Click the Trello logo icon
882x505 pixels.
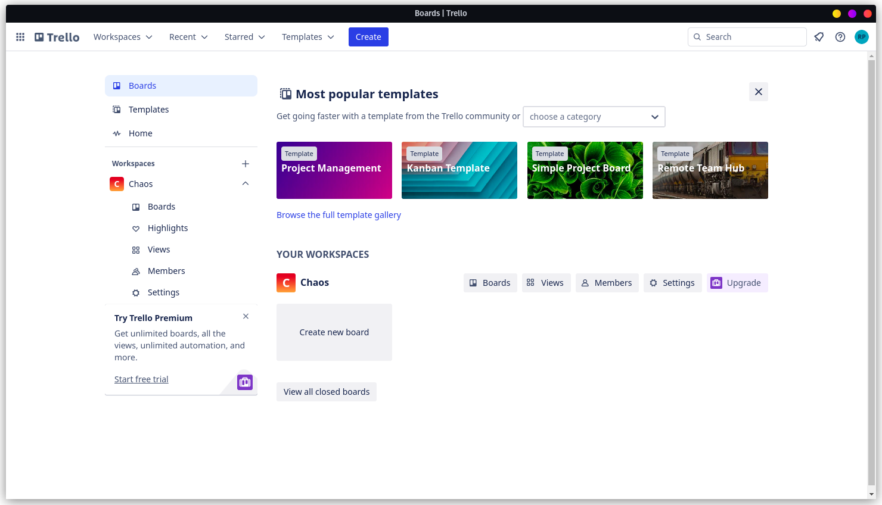pos(40,36)
